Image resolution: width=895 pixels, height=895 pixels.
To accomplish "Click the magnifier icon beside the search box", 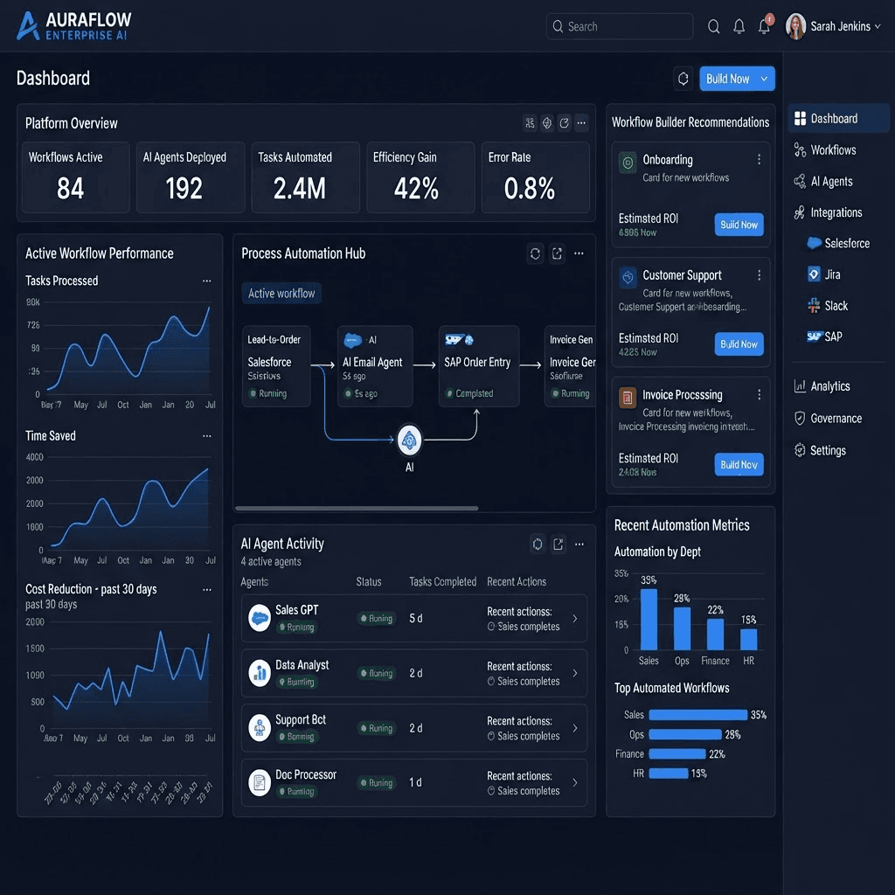I will [713, 26].
